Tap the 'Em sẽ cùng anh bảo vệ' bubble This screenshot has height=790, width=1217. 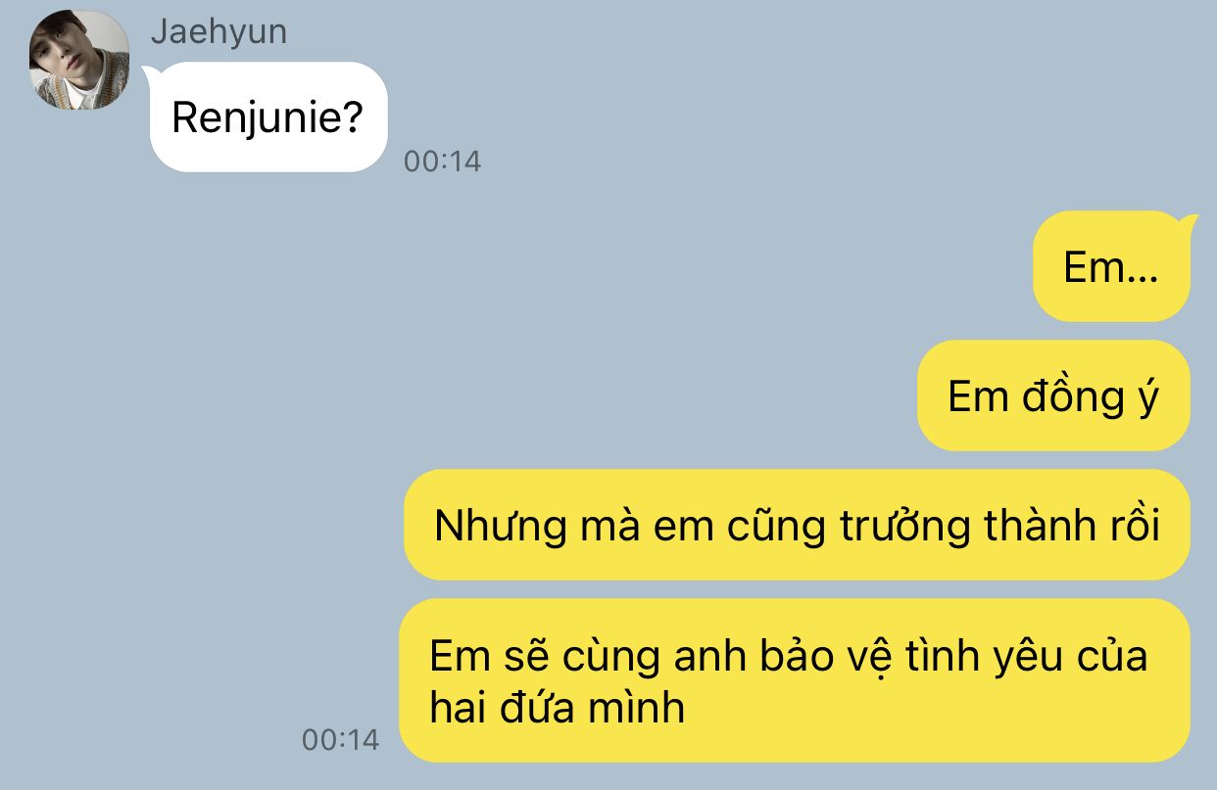[x=795, y=680]
